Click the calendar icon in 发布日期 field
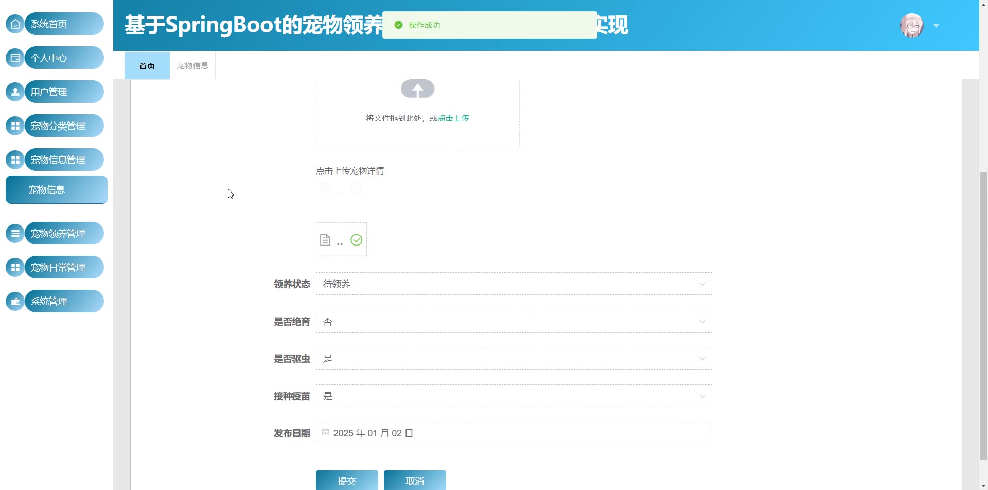 coord(326,432)
